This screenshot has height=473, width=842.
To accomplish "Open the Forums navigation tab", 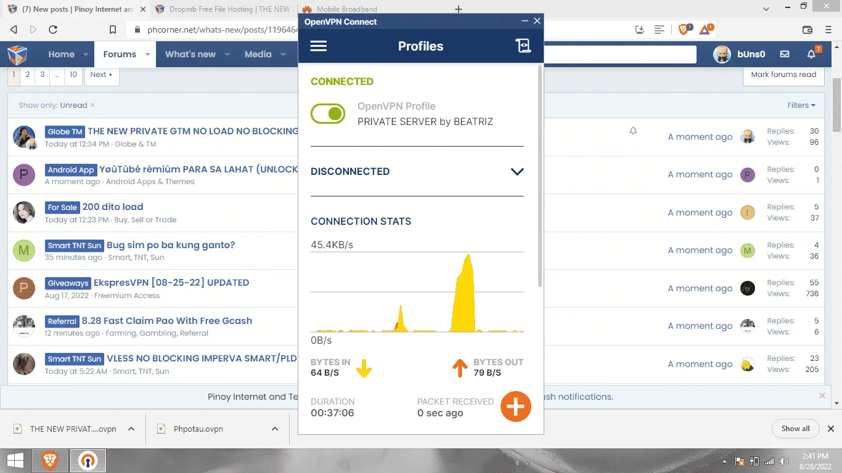I will point(120,54).
